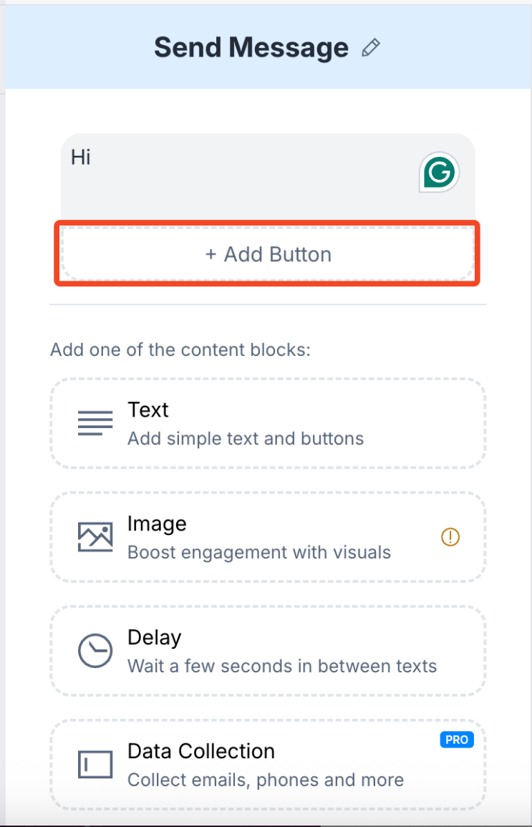Select the Text block lines icon

(95, 422)
